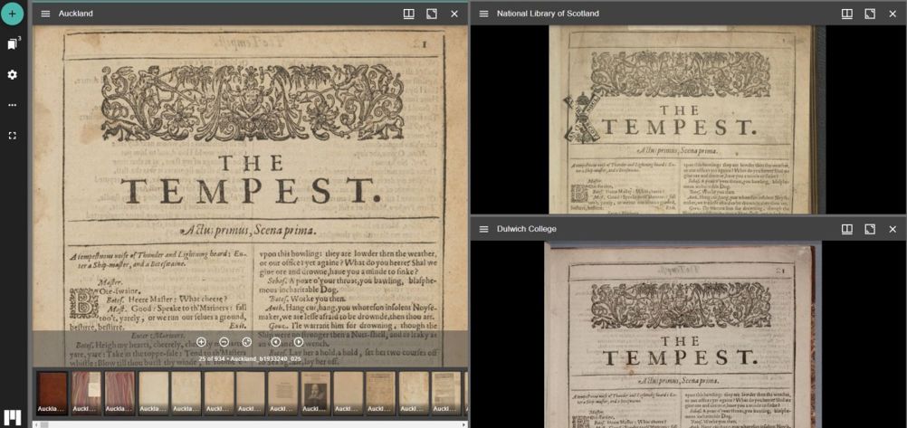Select the Shakespeare portrait thumbnail
This screenshot has height=428, width=907.
click(x=315, y=393)
